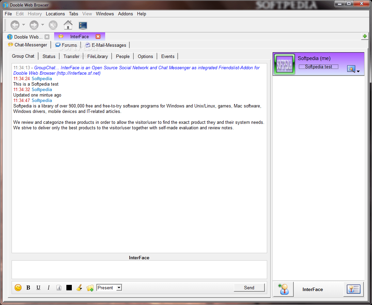This screenshot has width=372, height=305.
Task: Open the Windows menu
Action: (x=105, y=14)
